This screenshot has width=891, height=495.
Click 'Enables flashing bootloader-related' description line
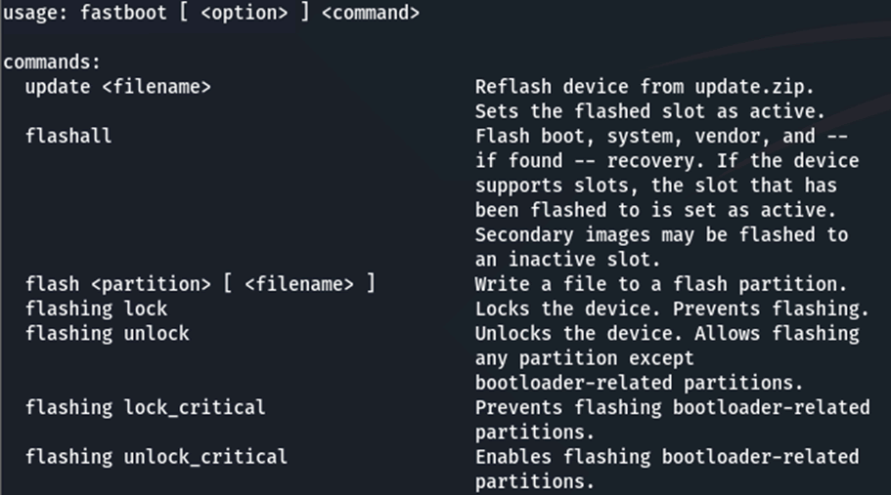667,456
